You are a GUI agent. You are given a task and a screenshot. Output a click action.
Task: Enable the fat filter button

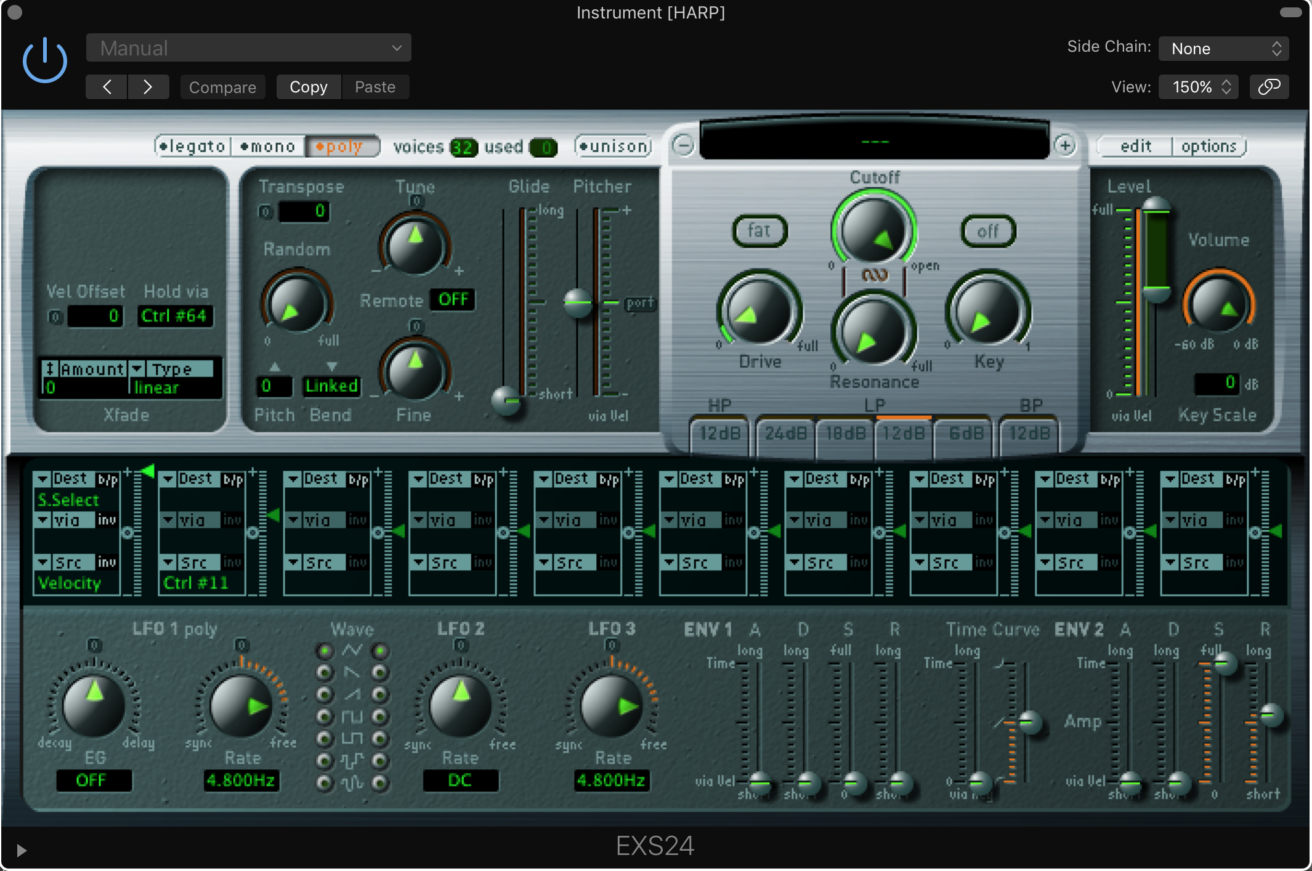point(759,231)
